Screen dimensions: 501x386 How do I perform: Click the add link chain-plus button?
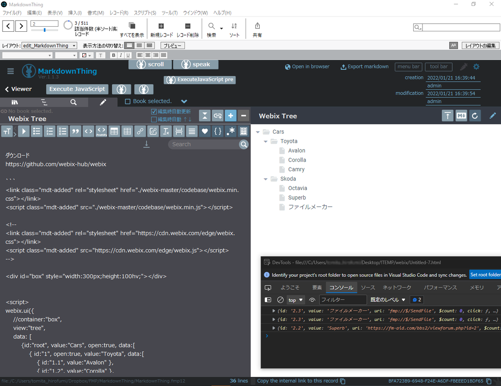click(218, 115)
